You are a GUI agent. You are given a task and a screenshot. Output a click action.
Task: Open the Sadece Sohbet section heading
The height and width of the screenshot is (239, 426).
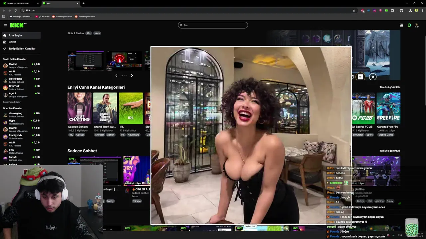pos(82,151)
